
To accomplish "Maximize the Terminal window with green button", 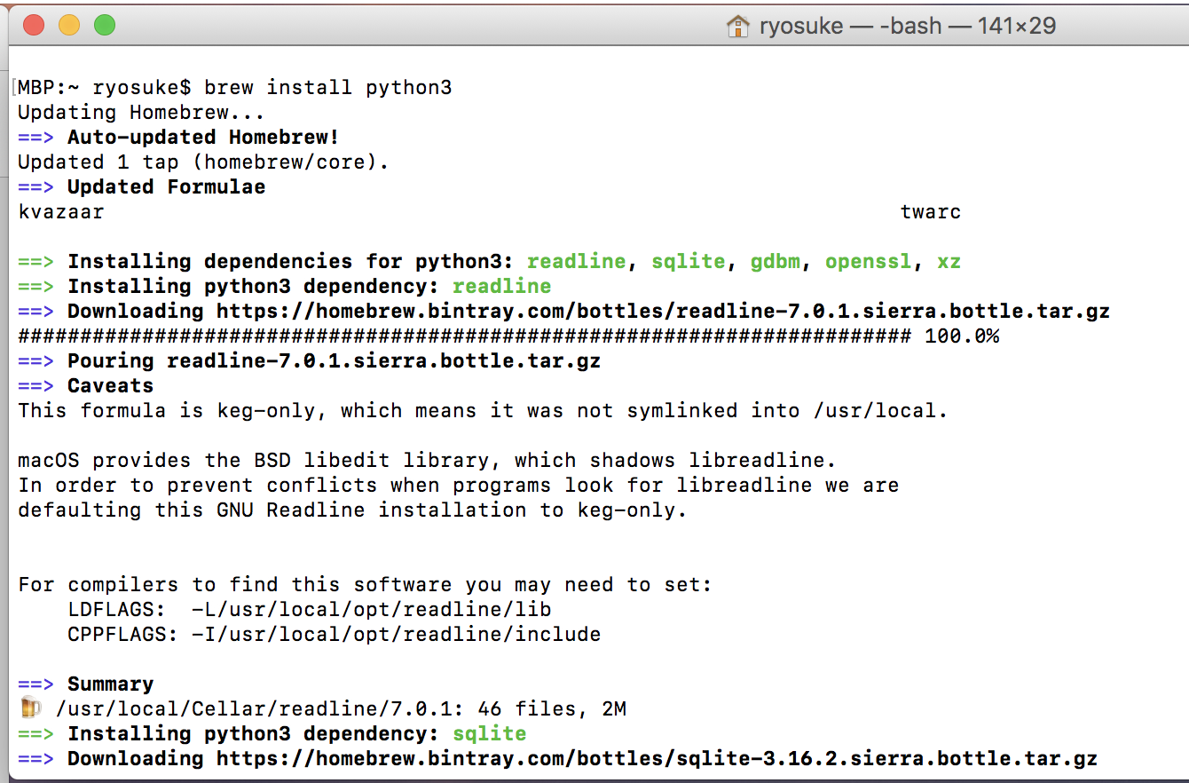I will (x=105, y=25).
